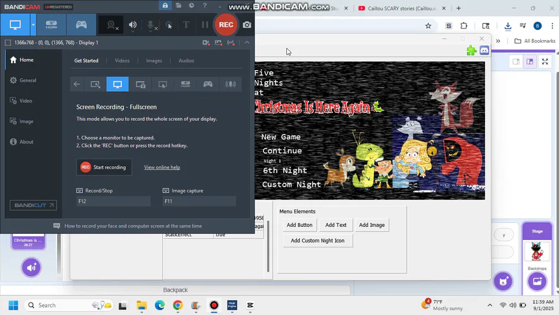The width and height of the screenshot is (559, 315).
Task: Toggle the text overlay T icon
Action: pos(186,25)
